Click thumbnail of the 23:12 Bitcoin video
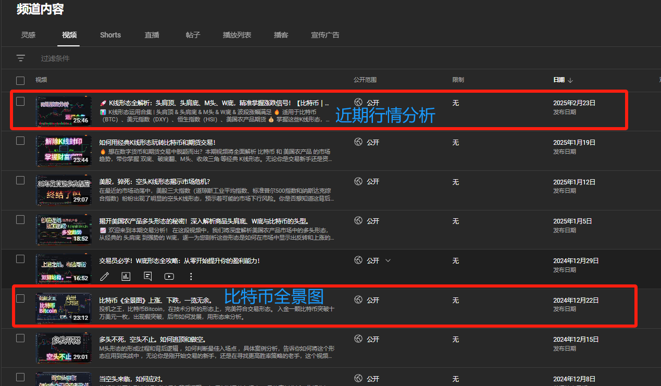This screenshot has height=386, width=661. point(64,308)
